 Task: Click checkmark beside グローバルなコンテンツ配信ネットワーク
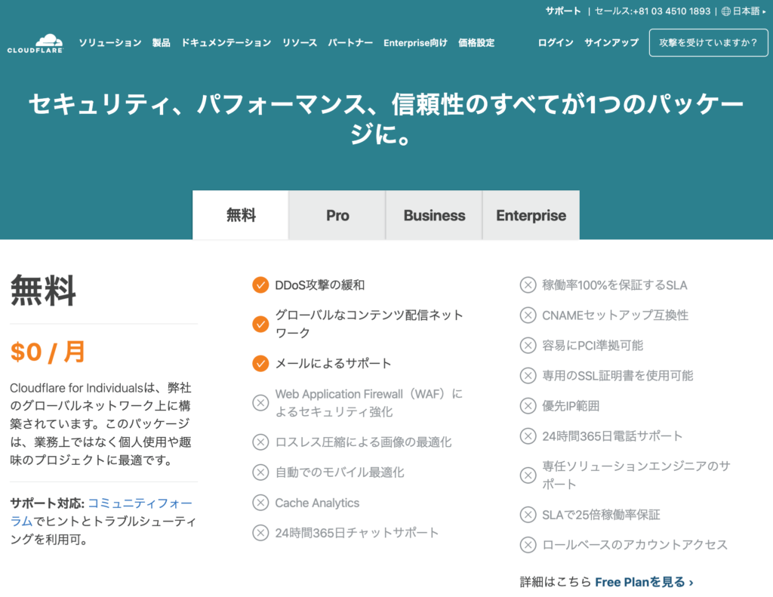point(260,324)
